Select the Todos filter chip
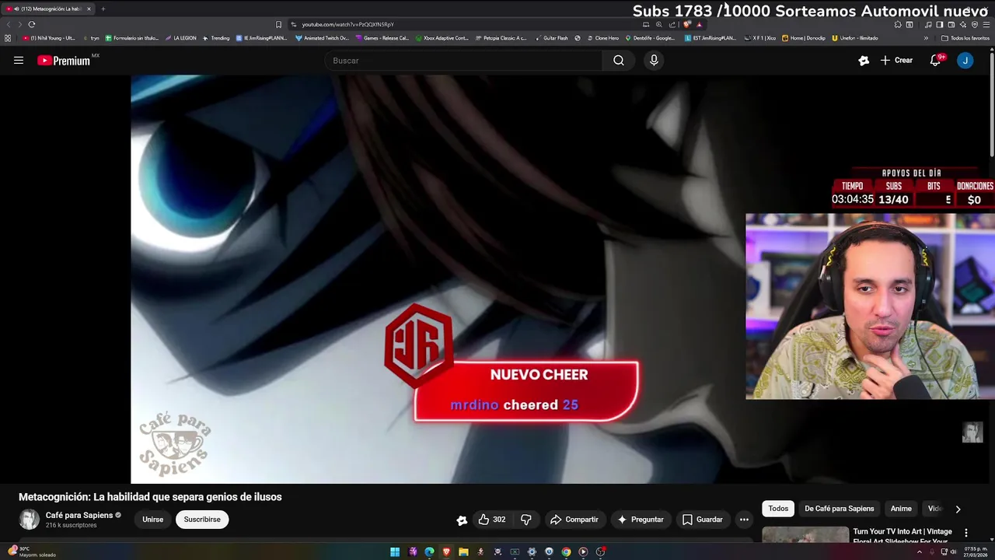The image size is (995, 560). pyautogui.click(x=778, y=509)
